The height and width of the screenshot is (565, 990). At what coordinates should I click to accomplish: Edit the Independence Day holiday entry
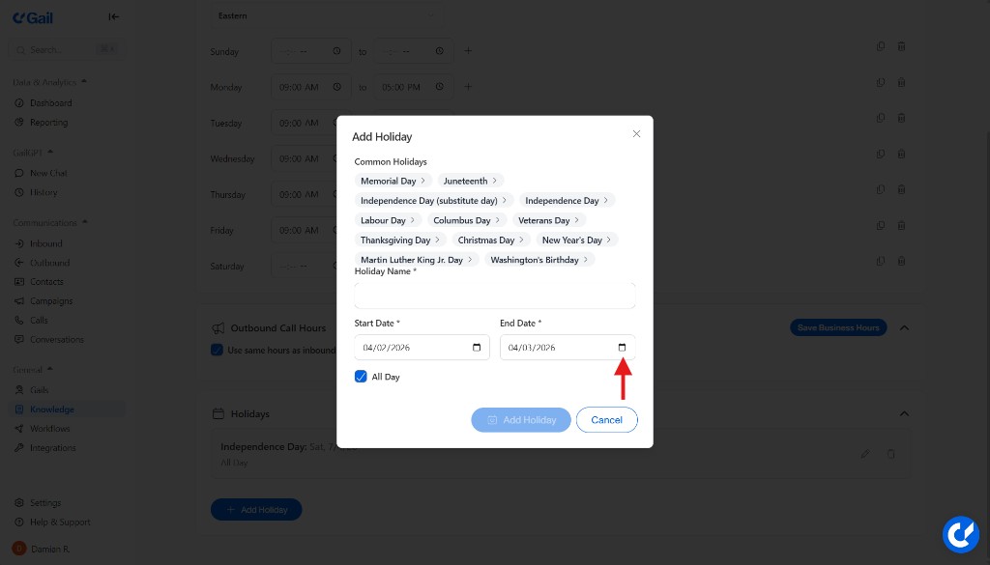point(865,454)
